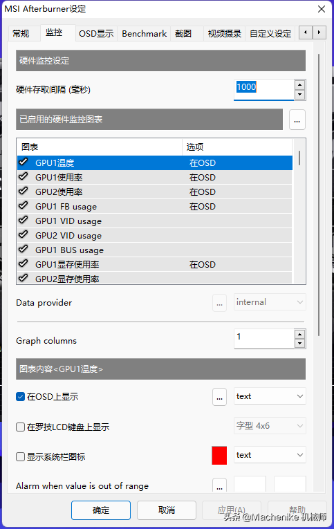Click the tab strip right arrow
This screenshot has width=334, height=529.
(319, 33)
